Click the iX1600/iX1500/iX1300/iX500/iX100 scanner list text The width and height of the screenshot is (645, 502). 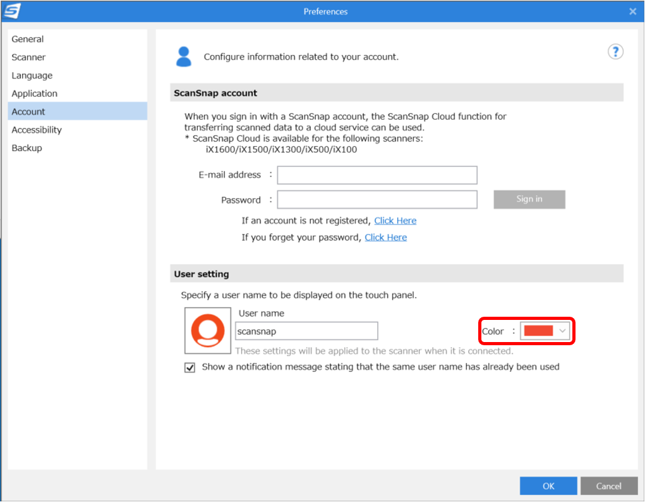tap(281, 149)
